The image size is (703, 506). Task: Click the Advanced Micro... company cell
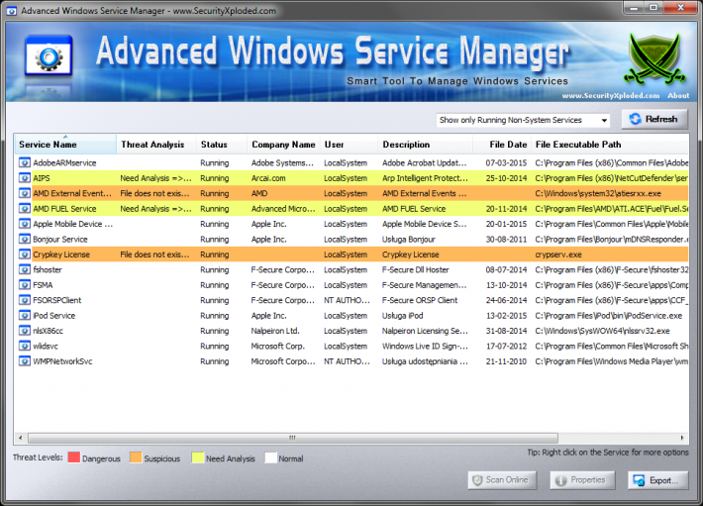[x=283, y=208]
